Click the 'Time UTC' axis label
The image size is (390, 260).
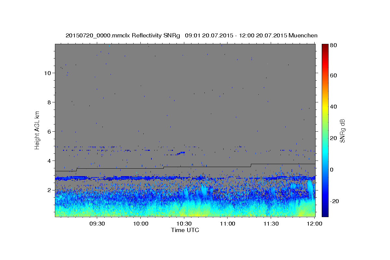[185, 230]
